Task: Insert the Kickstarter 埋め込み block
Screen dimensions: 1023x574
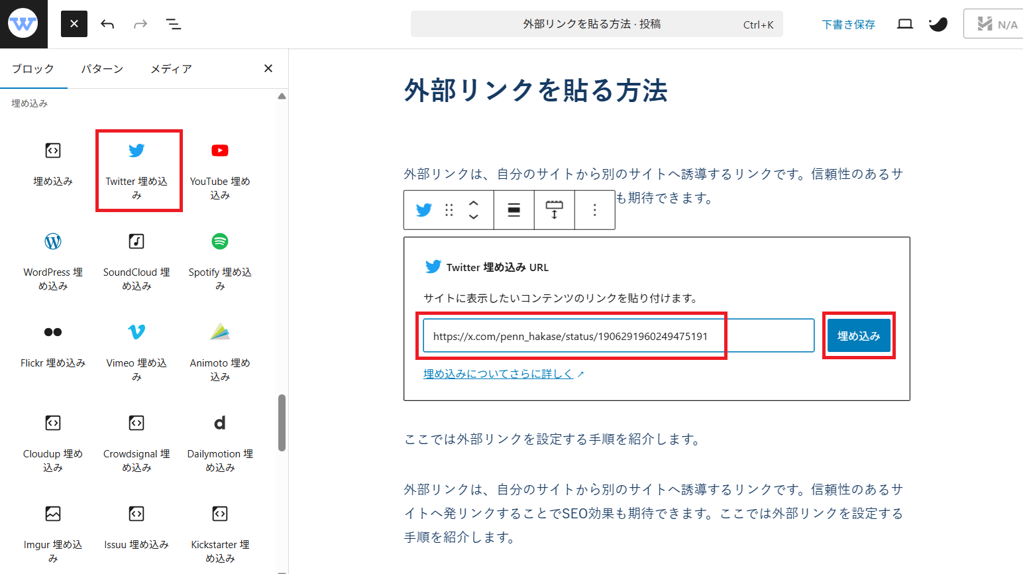Action: pyautogui.click(x=220, y=534)
